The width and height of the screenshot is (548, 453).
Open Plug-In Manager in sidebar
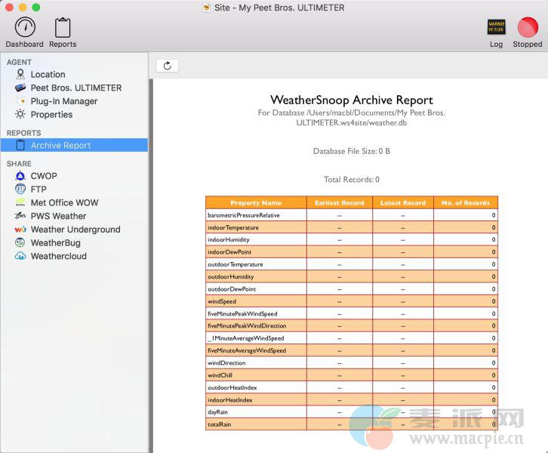pos(63,101)
